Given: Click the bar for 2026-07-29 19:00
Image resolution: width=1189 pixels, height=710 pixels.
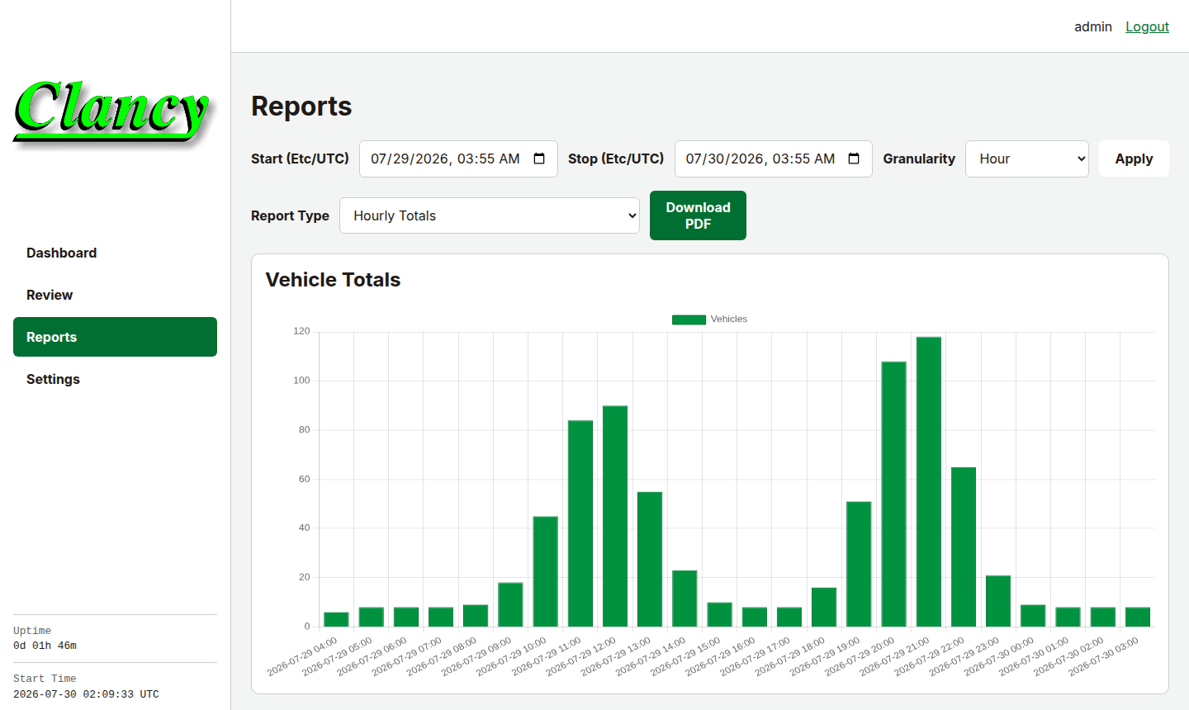Looking at the screenshot, I should [859, 564].
